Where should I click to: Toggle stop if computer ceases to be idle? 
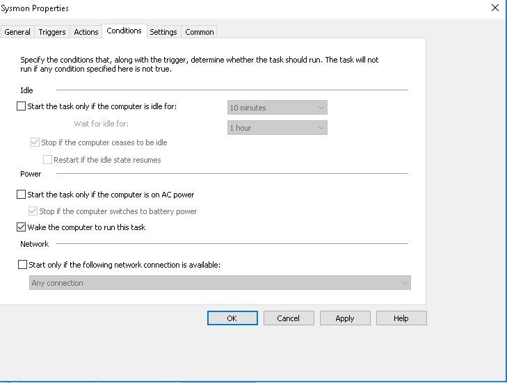[x=35, y=142]
